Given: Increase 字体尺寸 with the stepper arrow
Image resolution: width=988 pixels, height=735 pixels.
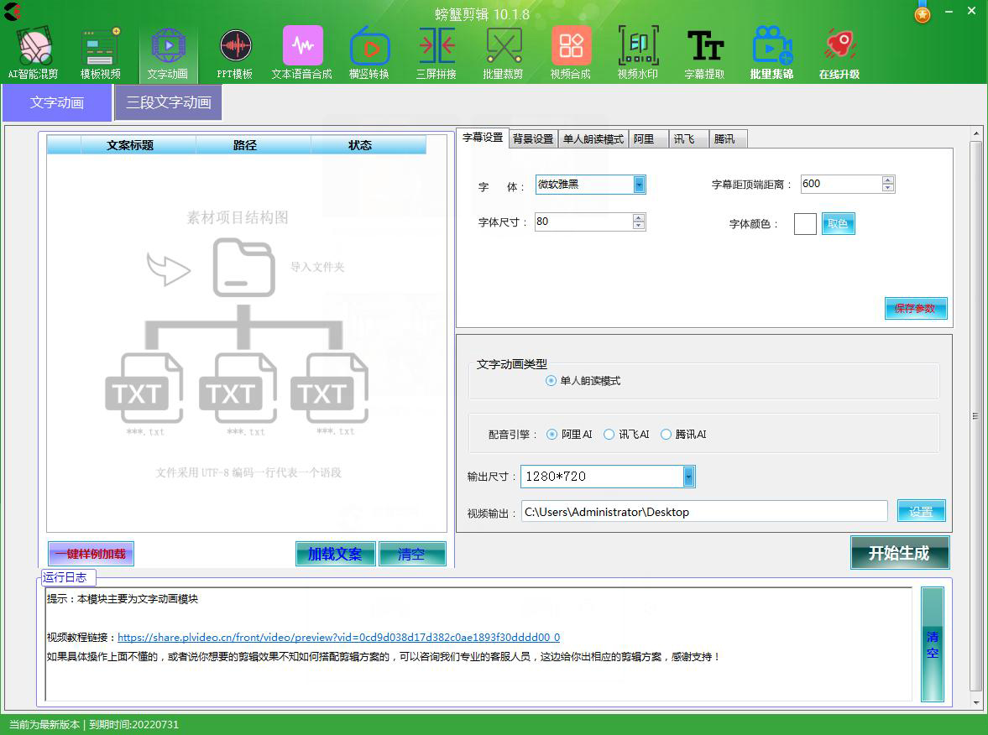Looking at the screenshot, I should point(638,217).
